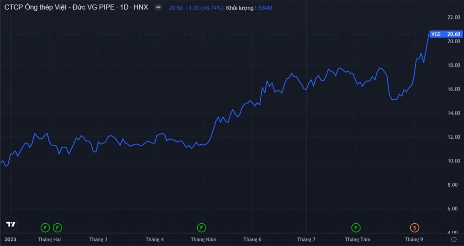Click the Tháng 6 time axis label
This screenshot has height=246, width=464.
252,240
